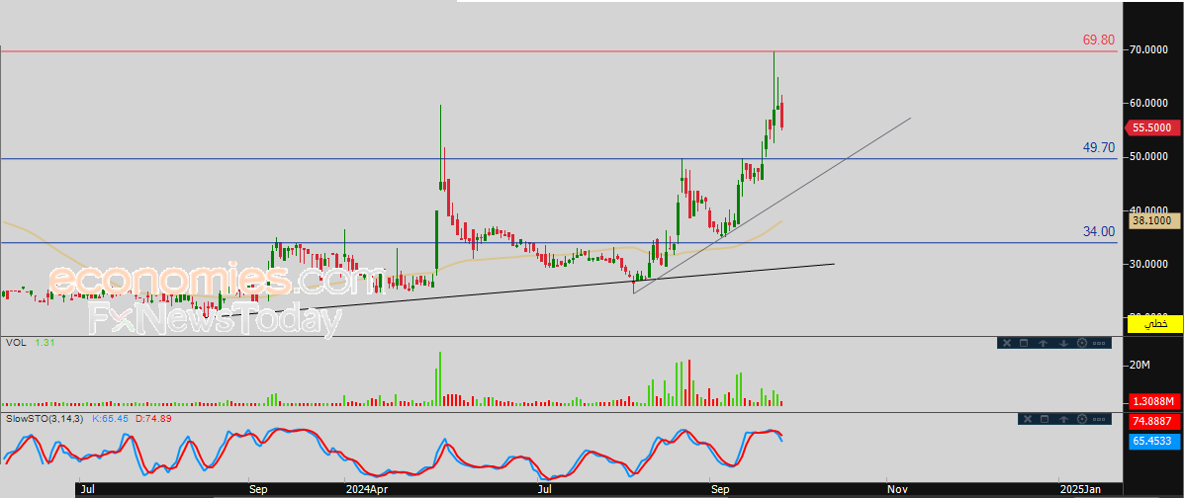Open more options on SlowSTO panel
1184x498 pixels.
(1099, 420)
